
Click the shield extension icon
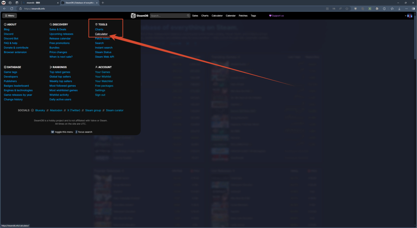[x=355, y=8]
